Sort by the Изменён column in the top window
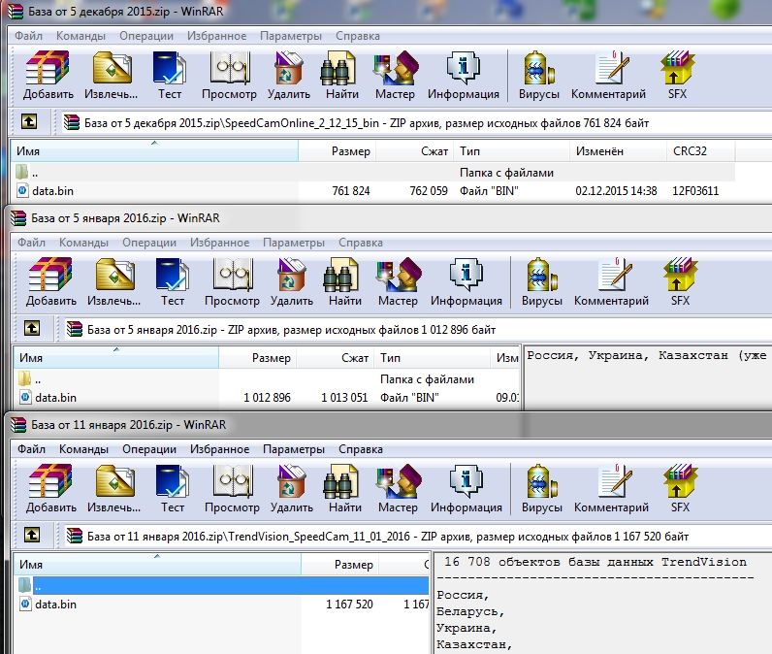This screenshot has width=772, height=654. tap(599, 151)
